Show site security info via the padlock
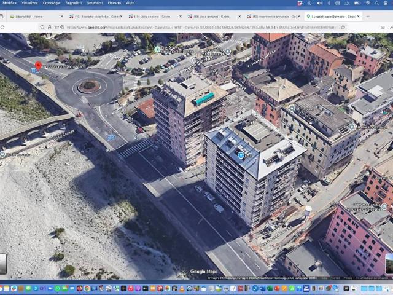Image resolution: width=393 pixels, height=295 pixels. (50, 27)
